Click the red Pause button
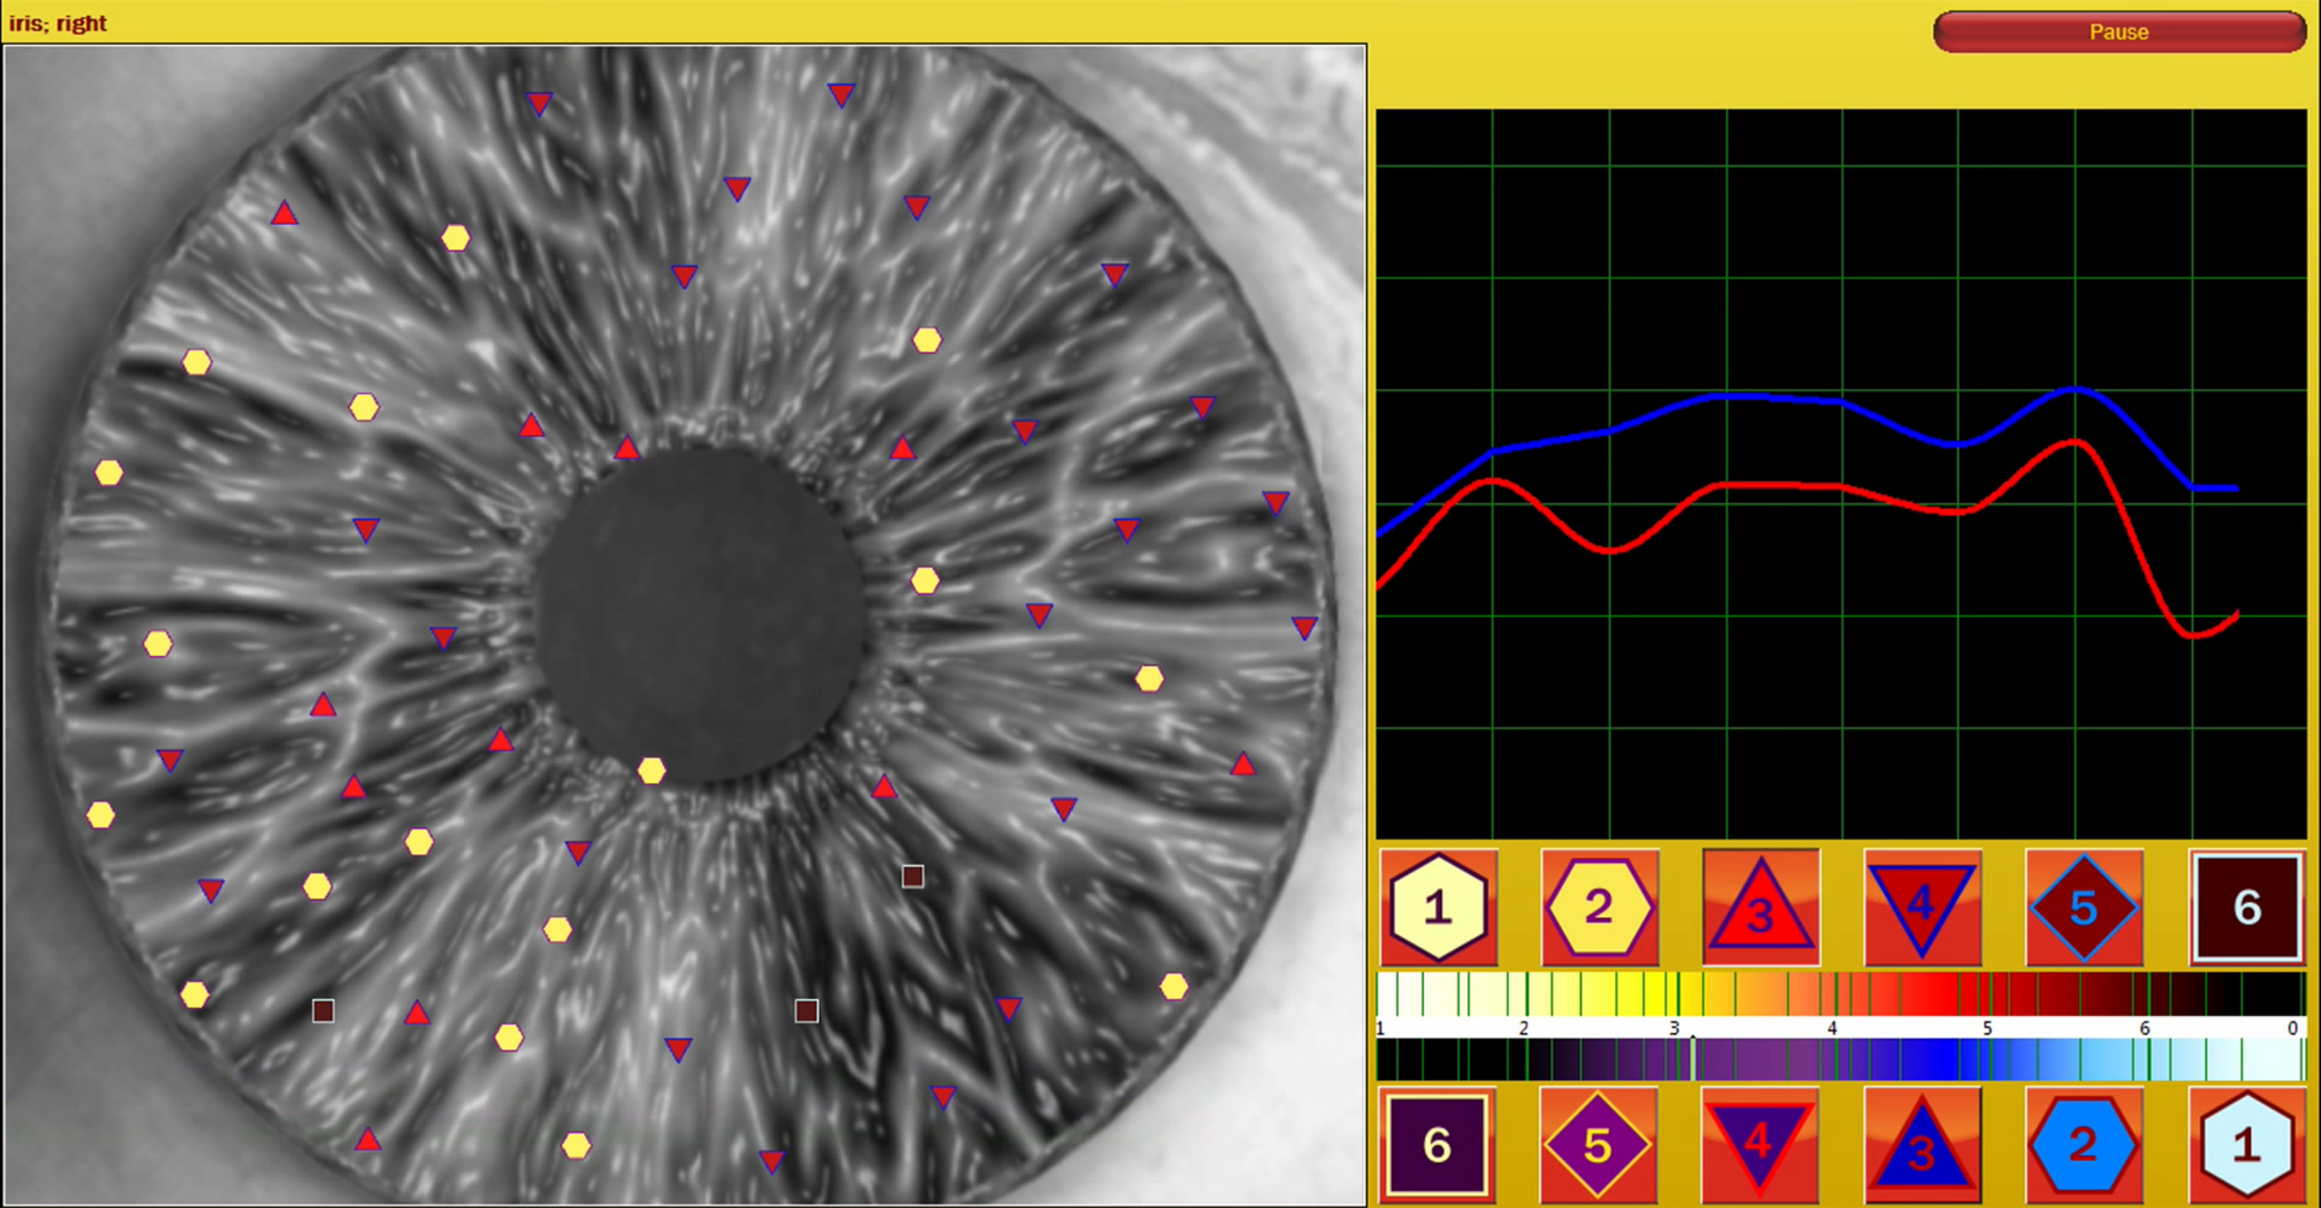Image resolution: width=2321 pixels, height=1208 pixels. tap(2118, 31)
